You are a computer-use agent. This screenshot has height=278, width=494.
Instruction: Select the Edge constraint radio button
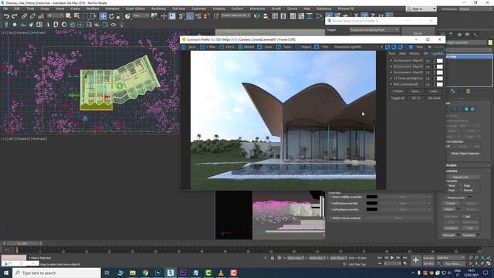(462, 185)
